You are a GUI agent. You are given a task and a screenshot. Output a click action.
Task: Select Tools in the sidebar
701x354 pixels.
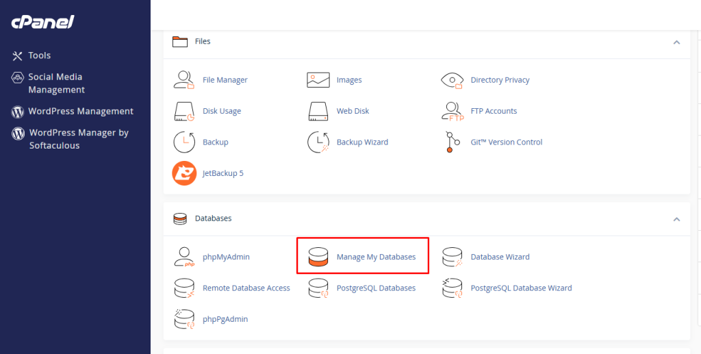(x=39, y=55)
